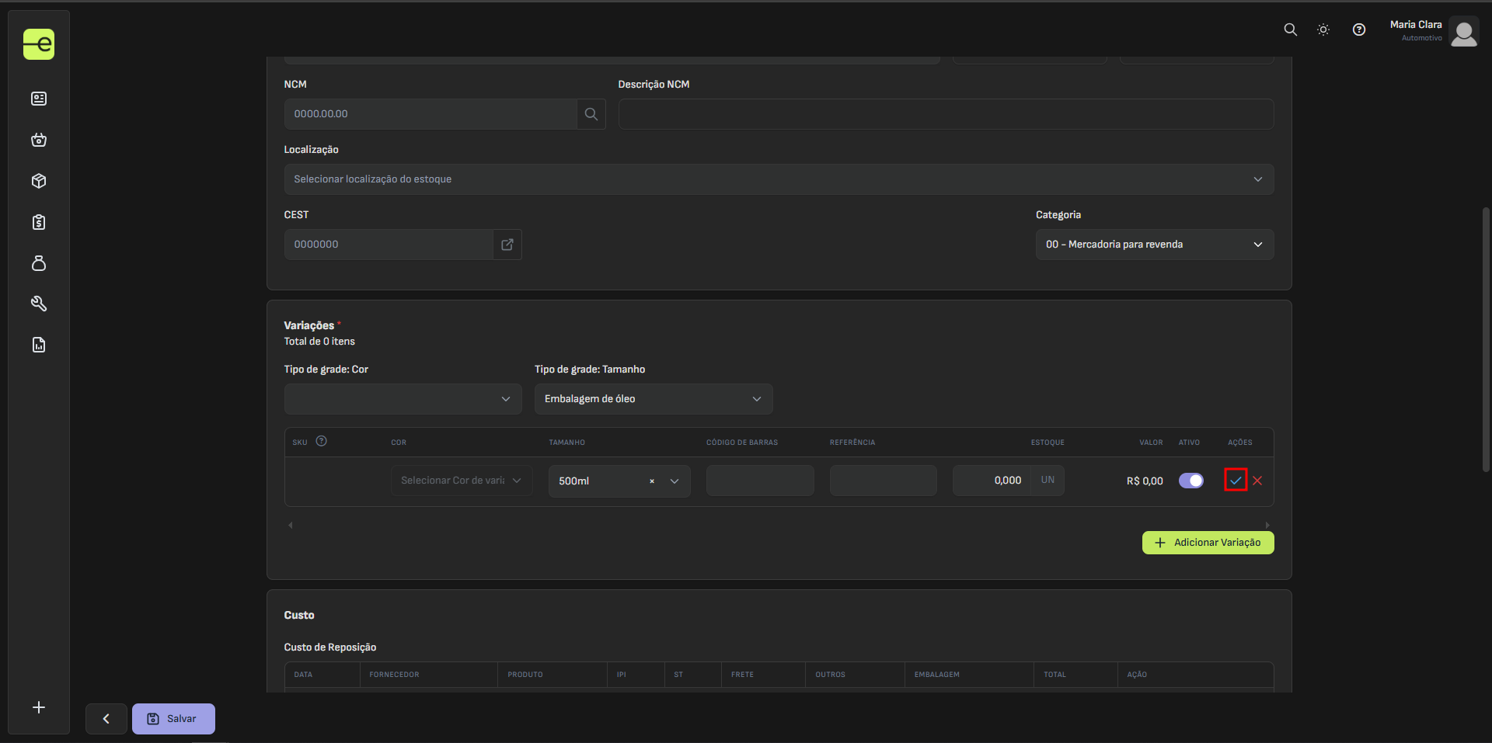Screen dimensions: 1492x743
Task: Open the shopping basket icon in sidebar
Action: click(x=39, y=140)
